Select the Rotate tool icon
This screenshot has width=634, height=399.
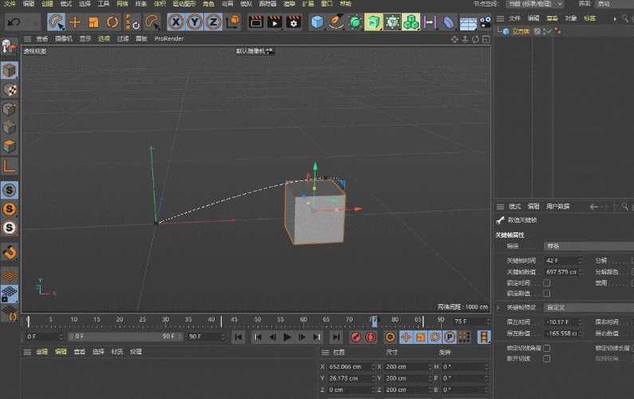pyautogui.click(x=112, y=22)
